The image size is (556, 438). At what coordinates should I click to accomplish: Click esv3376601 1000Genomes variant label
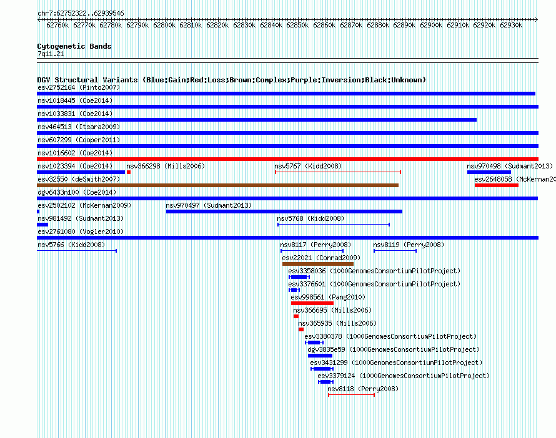pyautogui.click(x=374, y=284)
